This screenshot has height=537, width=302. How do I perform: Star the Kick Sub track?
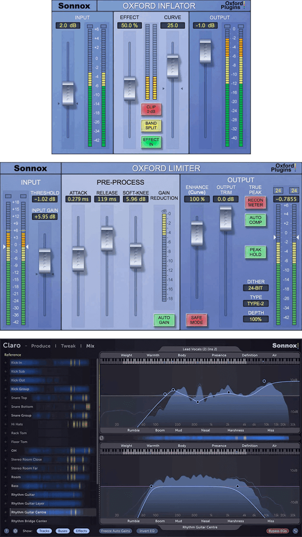6,371
